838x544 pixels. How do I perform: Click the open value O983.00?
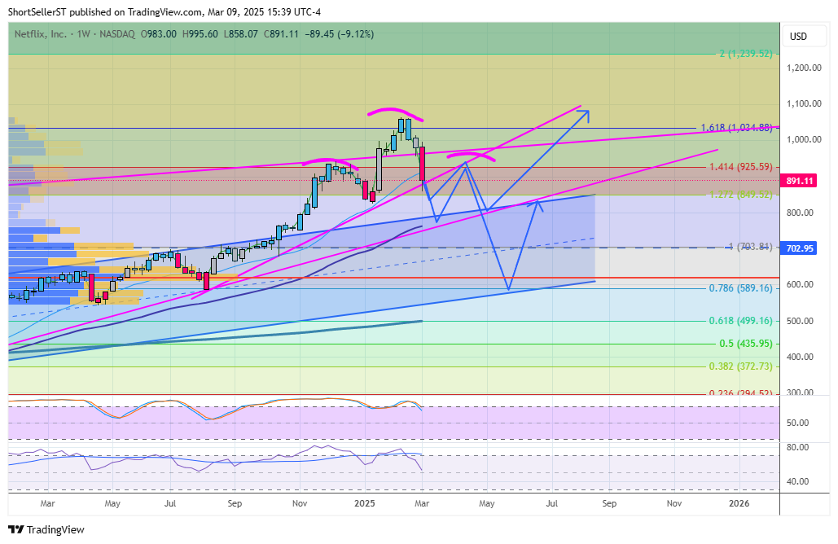[158, 34]
